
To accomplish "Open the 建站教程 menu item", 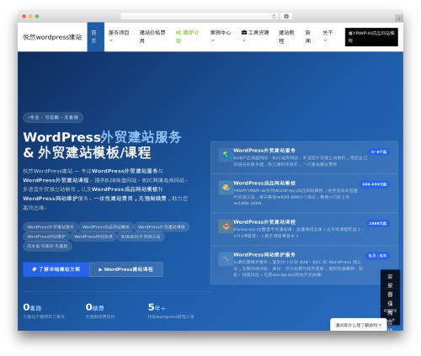I will coord(286,37).
